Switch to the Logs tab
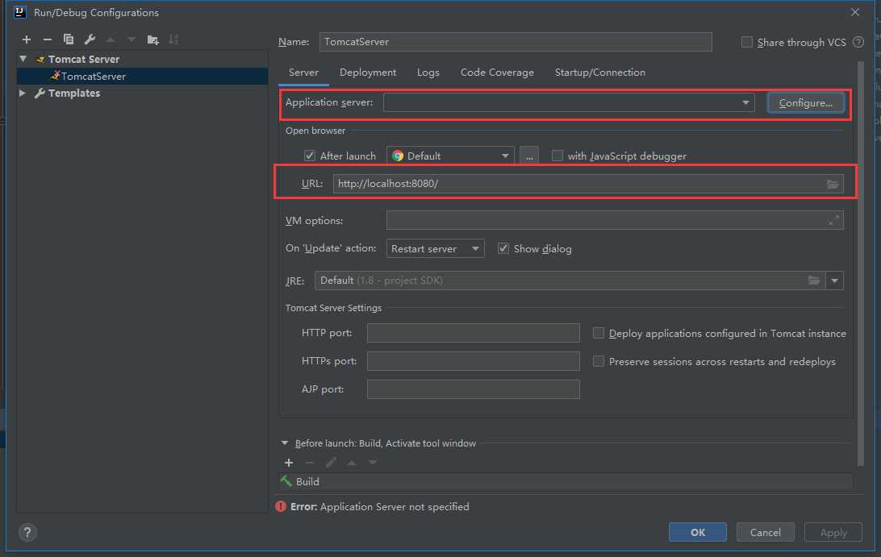881x557 pixels. 428,73
